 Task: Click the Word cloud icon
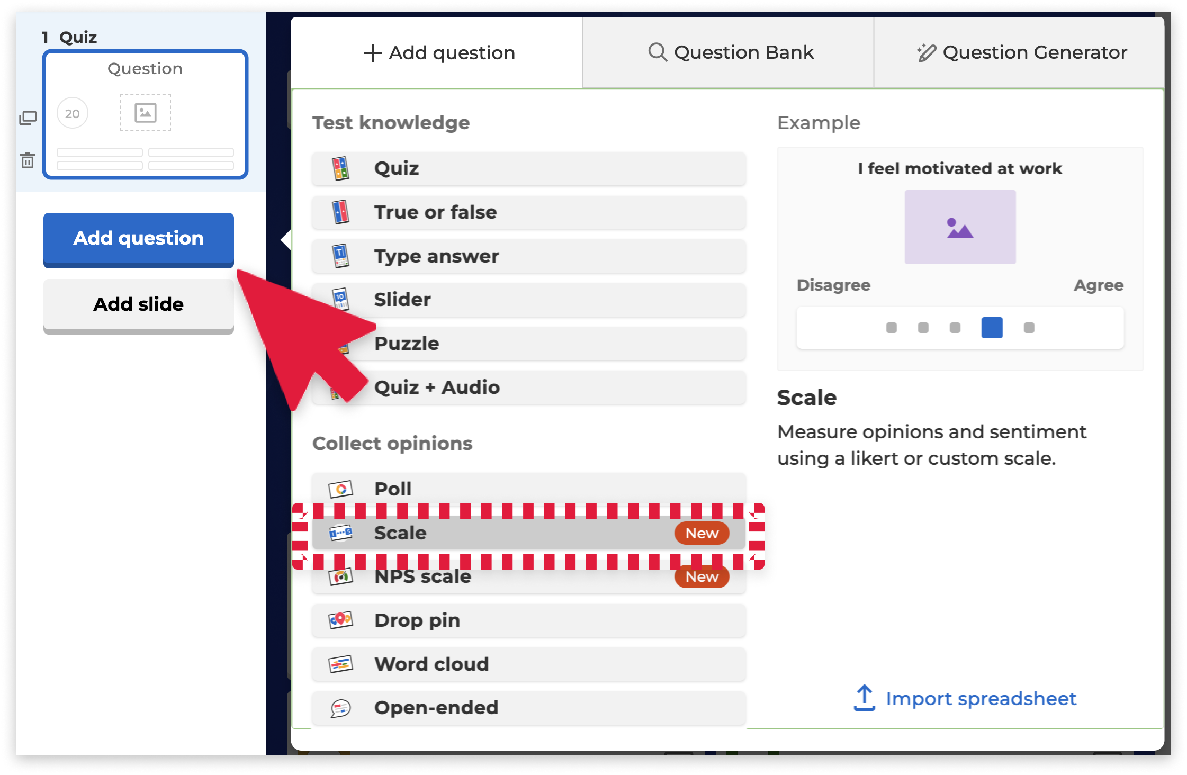(x=340, y=664)
